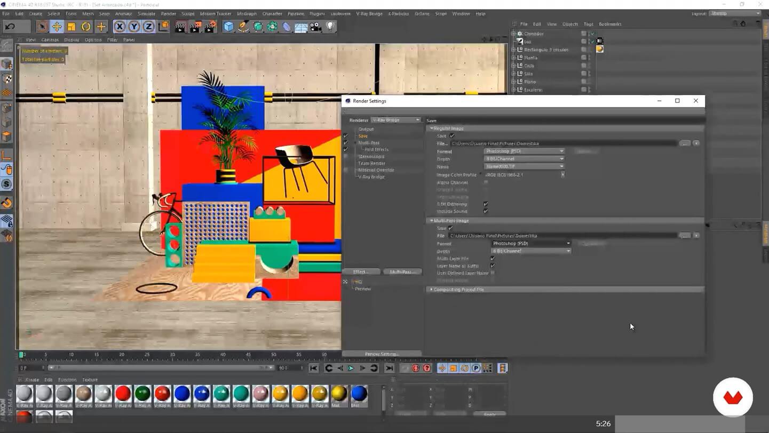Select the Rotate tool icon

(86, 26)
